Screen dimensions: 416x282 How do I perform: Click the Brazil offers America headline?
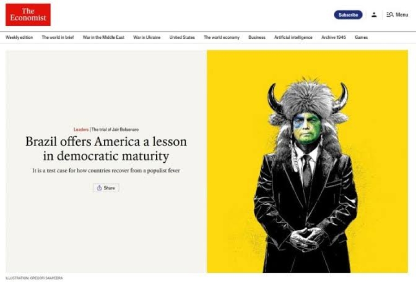(x=106, y=148)
